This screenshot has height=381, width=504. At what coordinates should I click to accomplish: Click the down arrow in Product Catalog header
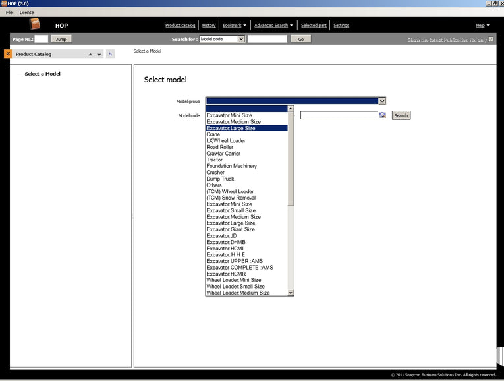pyautogui.click(x=99, y=55)
